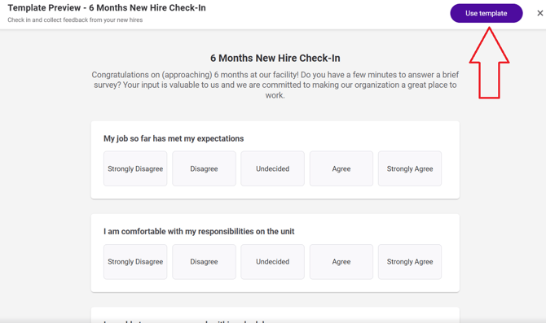
Task: Select Agree for job expectations question
Action: pos(341,168)
